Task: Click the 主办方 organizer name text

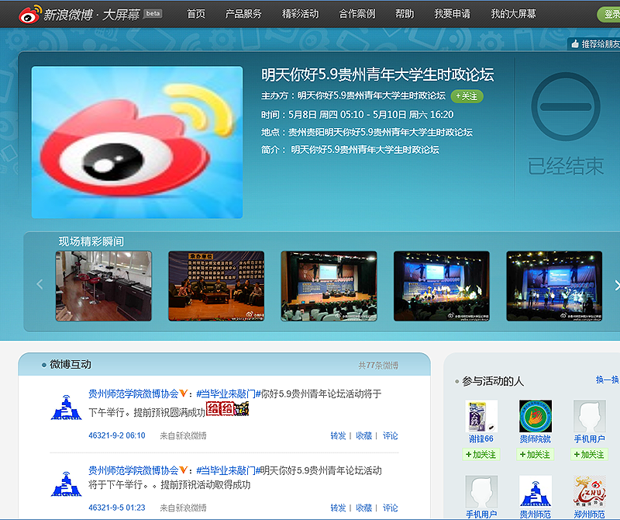Action: pos(371,95)
